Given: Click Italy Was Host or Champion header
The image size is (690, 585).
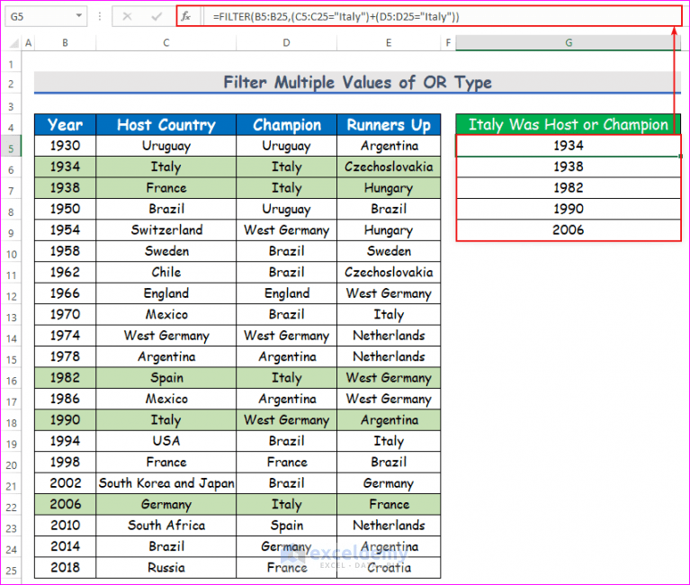Looking at the screenshot, I should (x=569, y=125).
